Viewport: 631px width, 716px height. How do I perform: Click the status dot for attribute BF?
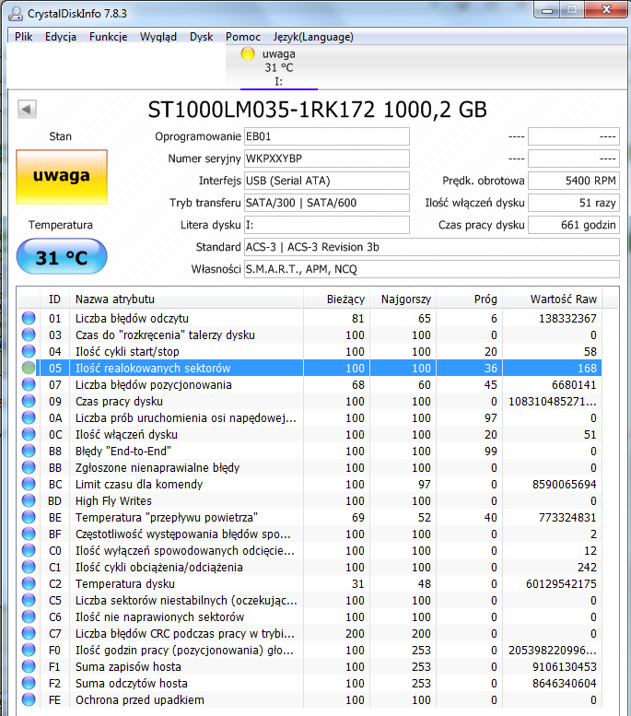29,534
